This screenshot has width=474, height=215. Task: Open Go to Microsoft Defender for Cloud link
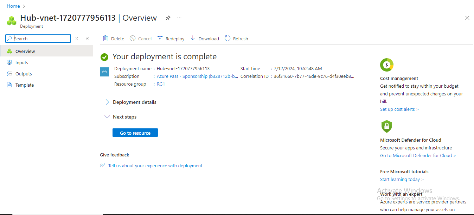pyautogui.click(x=418, y=155)
